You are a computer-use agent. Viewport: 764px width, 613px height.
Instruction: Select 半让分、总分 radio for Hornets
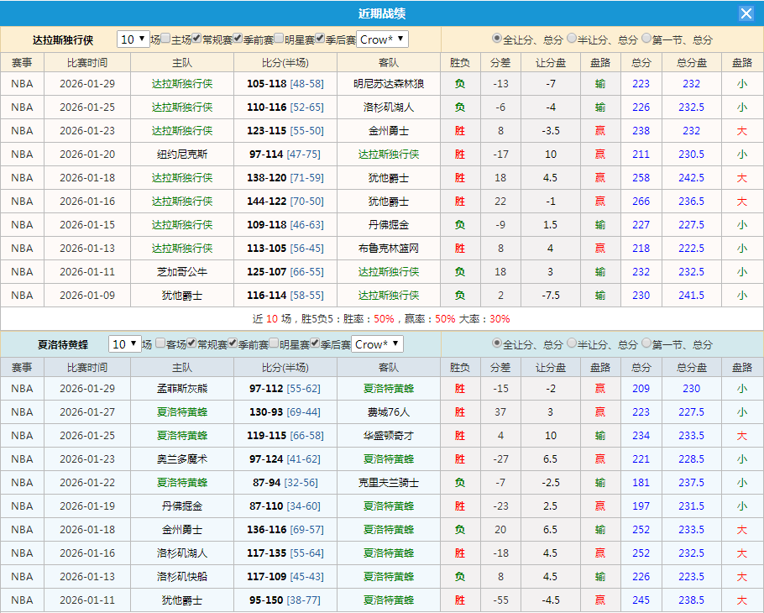tap(570, 344)
